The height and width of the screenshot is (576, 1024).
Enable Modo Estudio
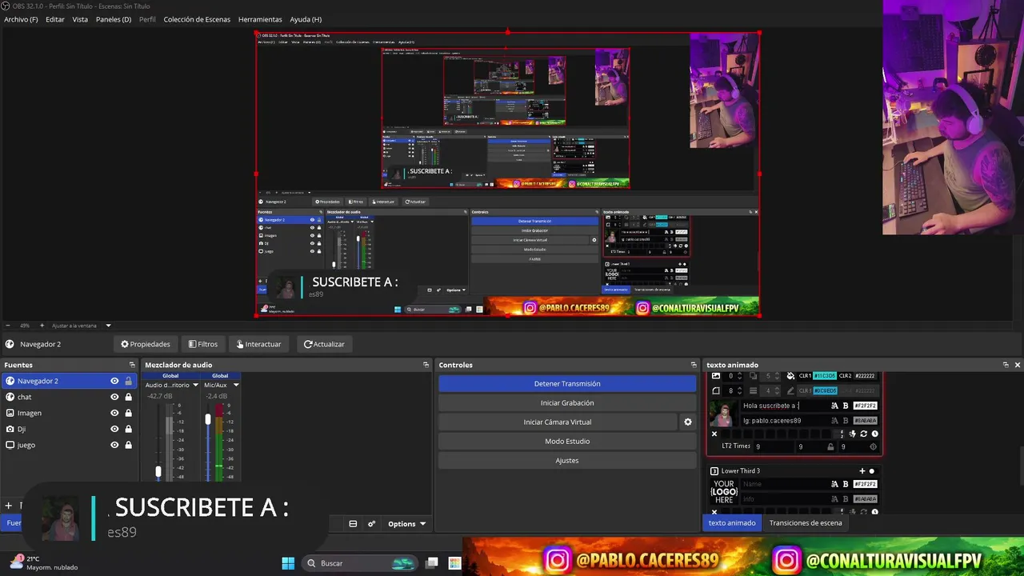(567, 442)
